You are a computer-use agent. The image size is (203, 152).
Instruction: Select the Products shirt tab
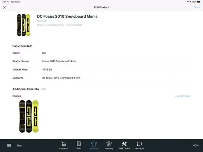(x=94, y=145)
